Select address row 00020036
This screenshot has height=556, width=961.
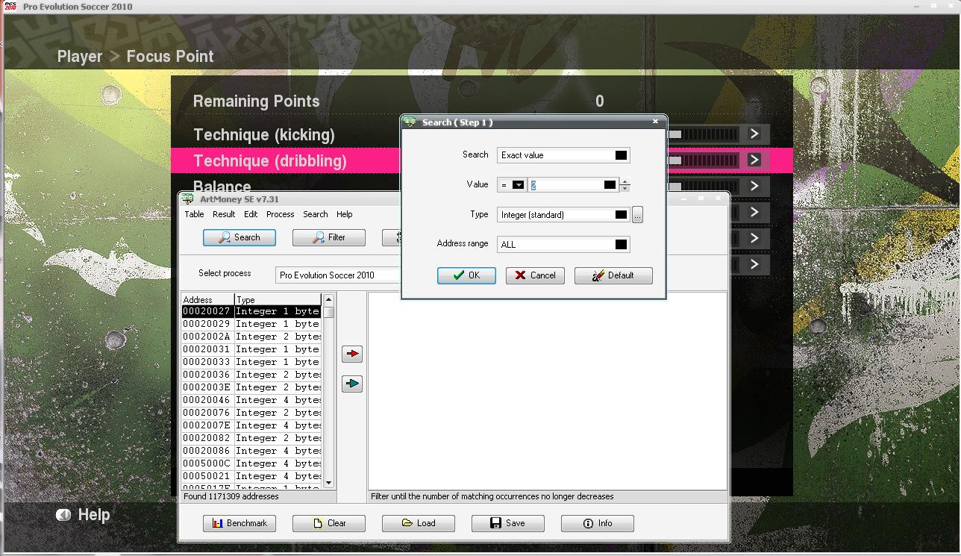251,375
